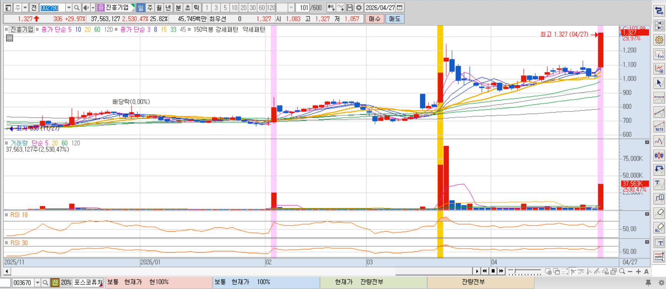This screenshot has width=666, height=289.
Task: Click the 매도 sell button
Action: (x=395, y=19)
